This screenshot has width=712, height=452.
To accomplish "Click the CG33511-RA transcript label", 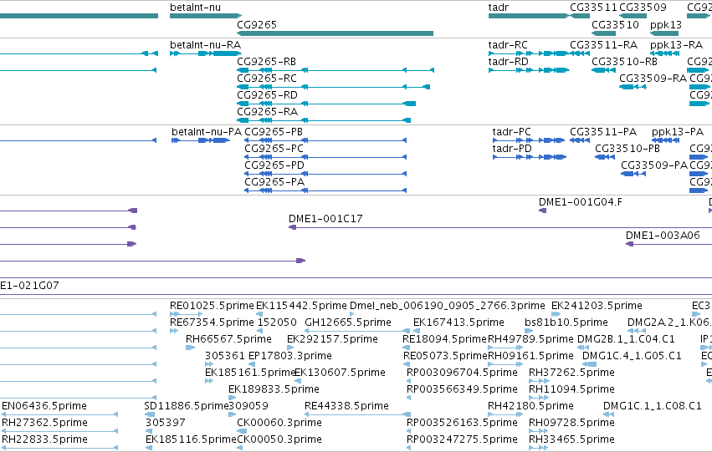I will [603, 45].
